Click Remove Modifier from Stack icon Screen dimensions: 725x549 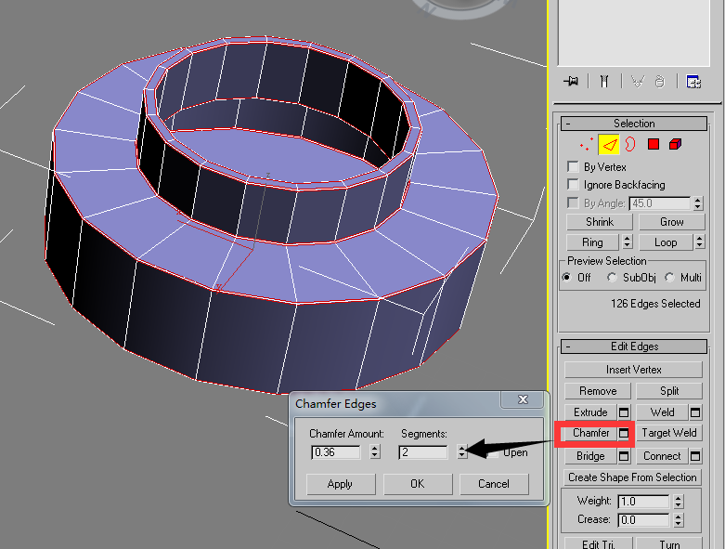point(660,82)
